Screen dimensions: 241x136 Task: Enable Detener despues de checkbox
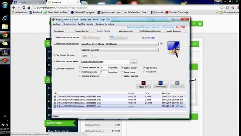[80, 68]
